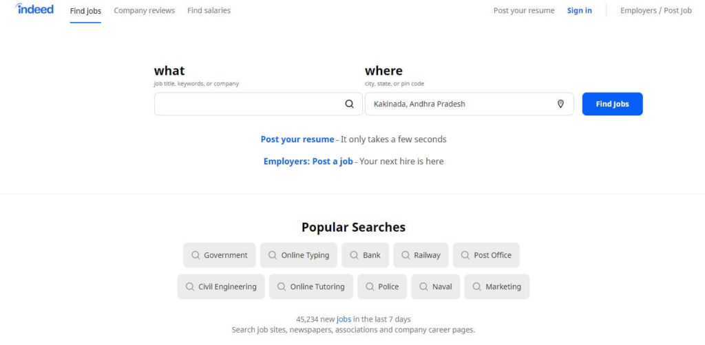The width and height of the screenshot is (705, 345).
Task: Click the blue Find Jobs button
Action: tap(612, 104)
